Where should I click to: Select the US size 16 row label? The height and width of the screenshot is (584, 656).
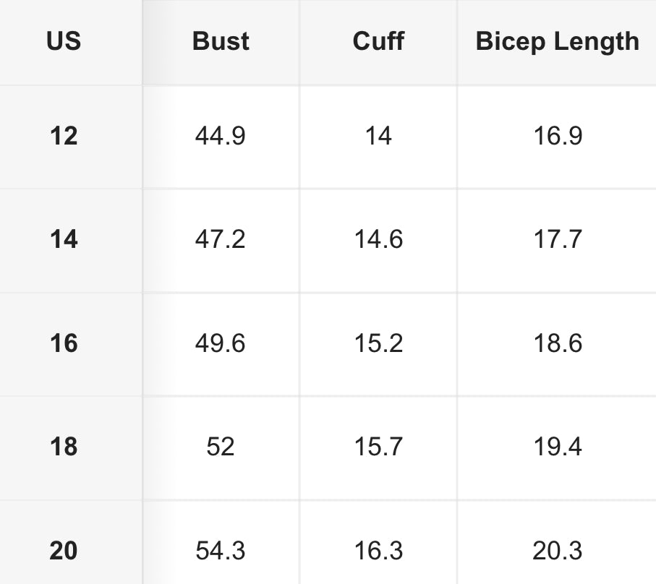click(64, 343)
